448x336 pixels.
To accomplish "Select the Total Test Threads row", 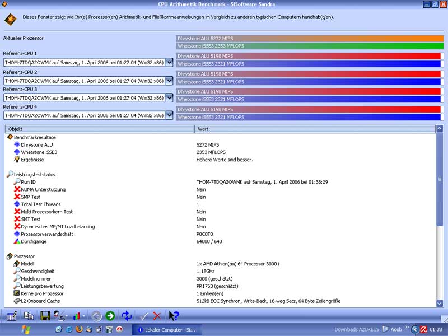I will (37, 204).
